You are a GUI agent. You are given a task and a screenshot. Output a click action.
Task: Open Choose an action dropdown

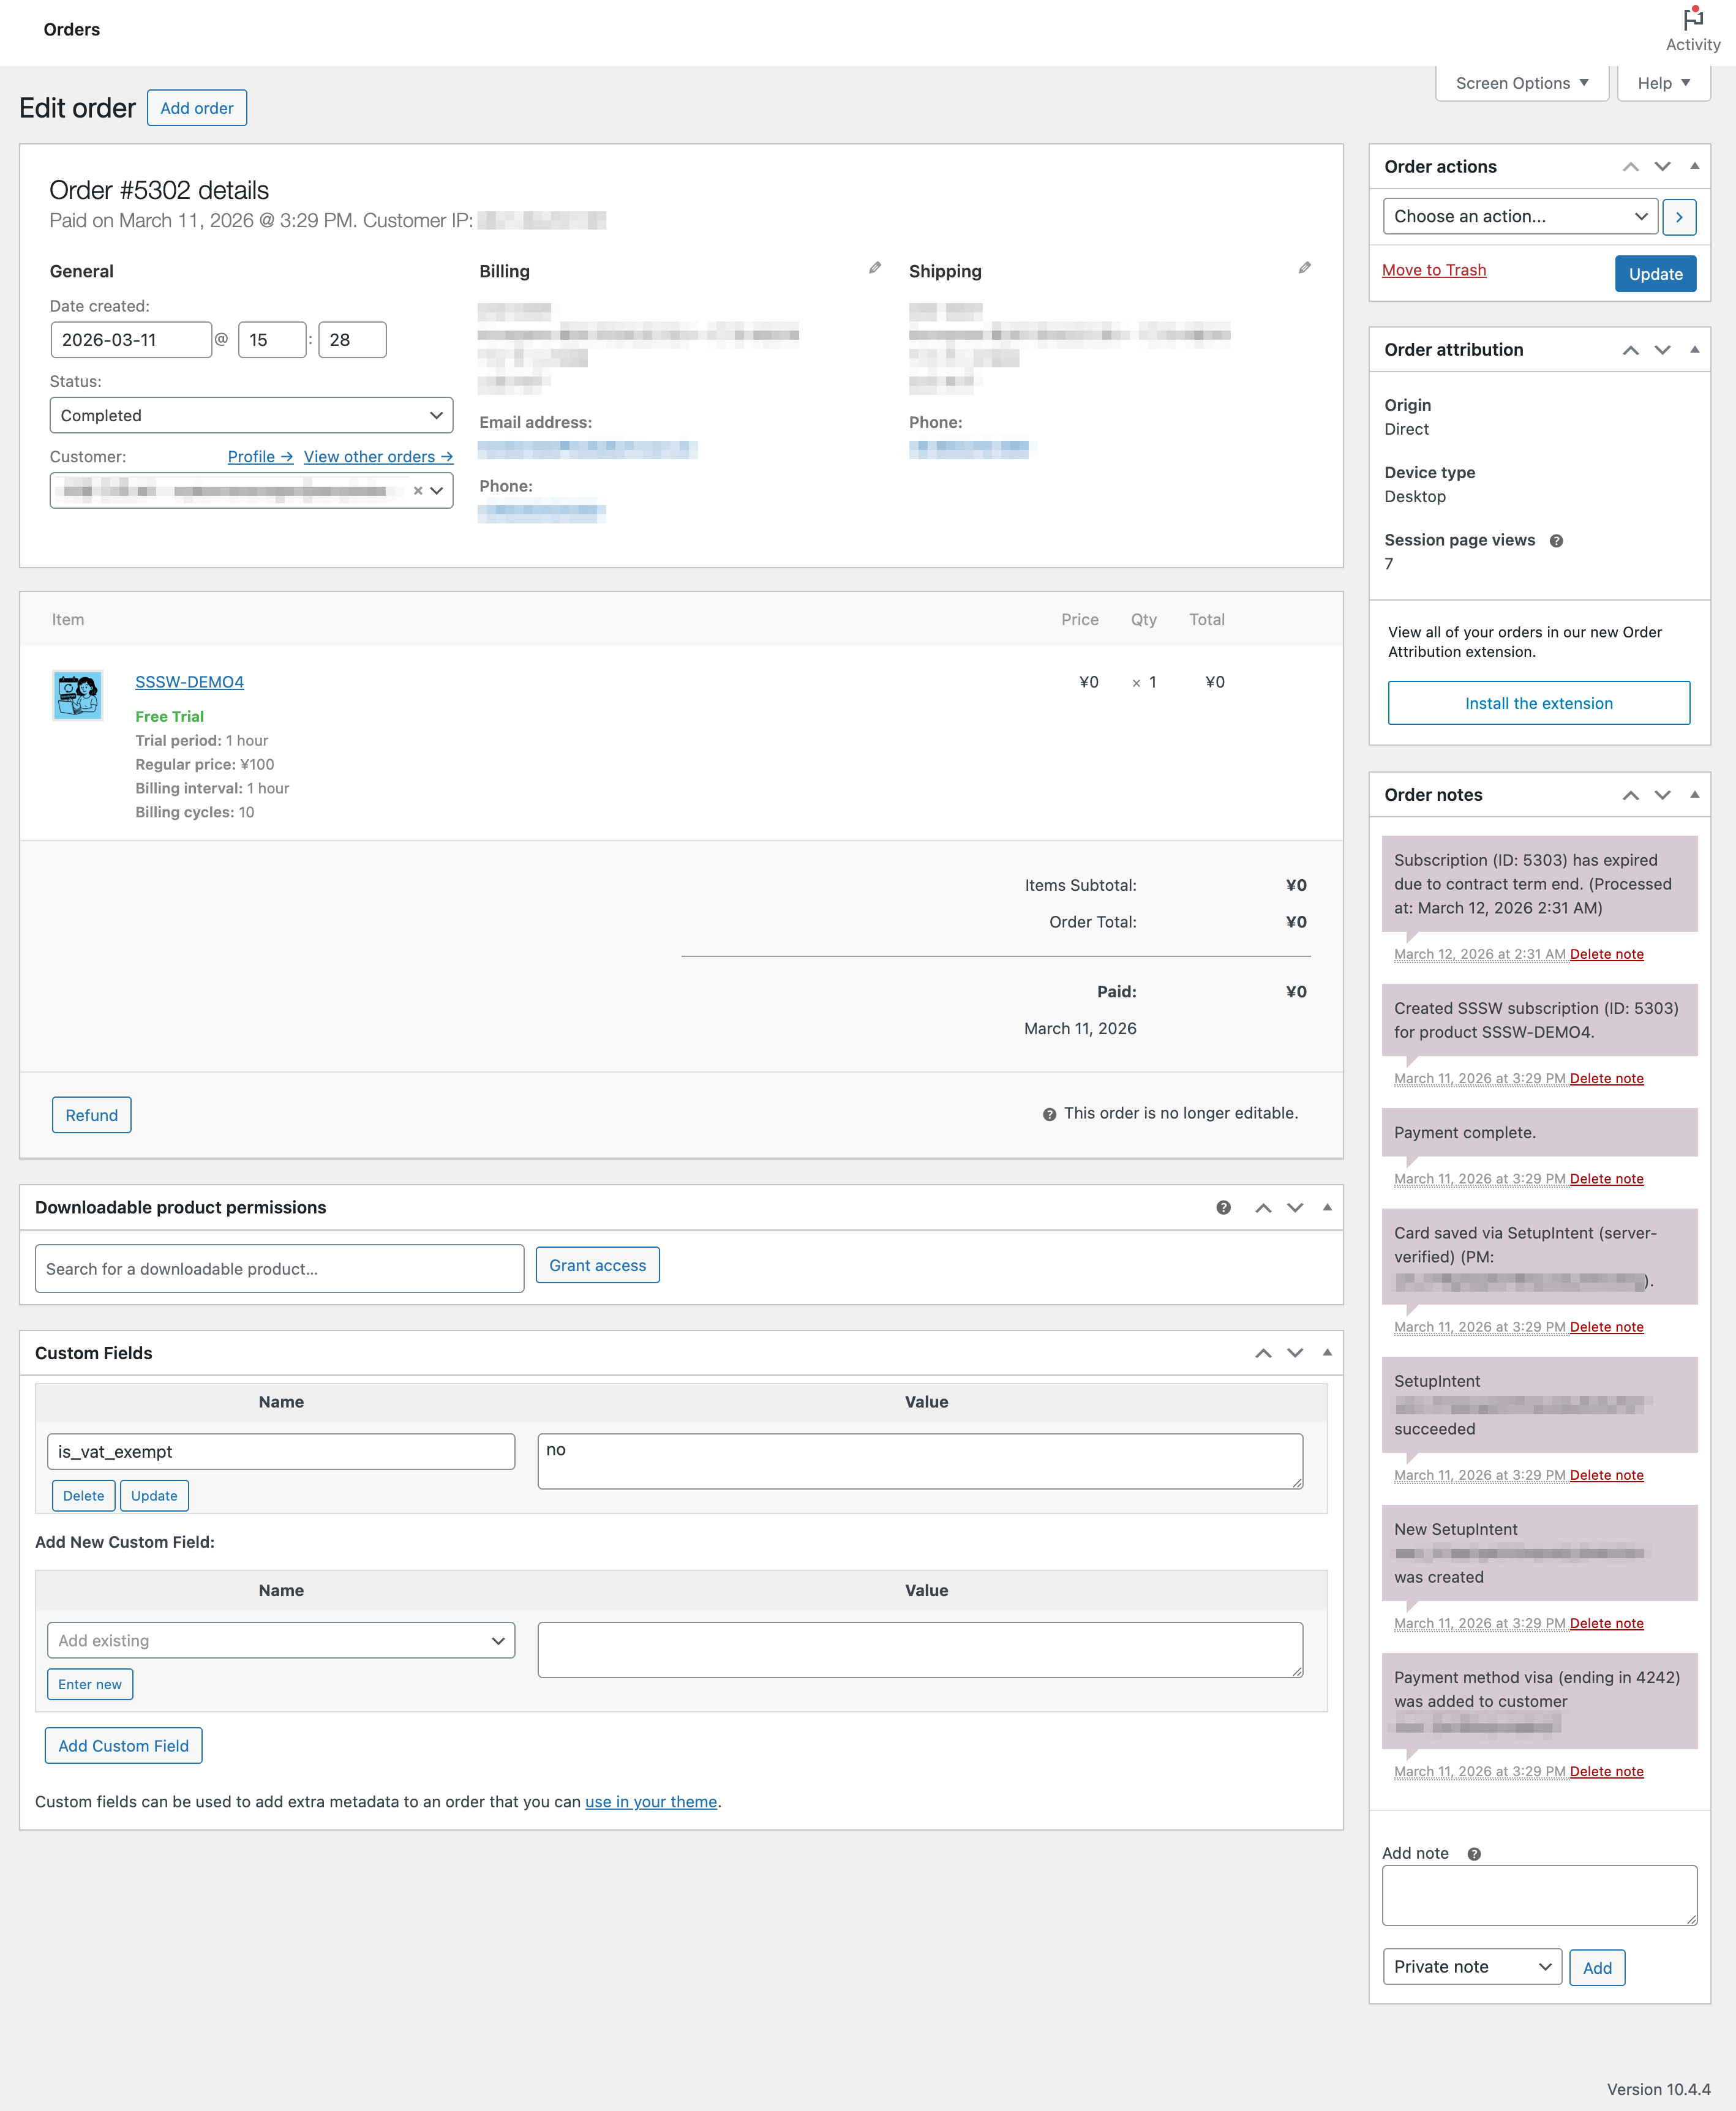coord(1519,217)
